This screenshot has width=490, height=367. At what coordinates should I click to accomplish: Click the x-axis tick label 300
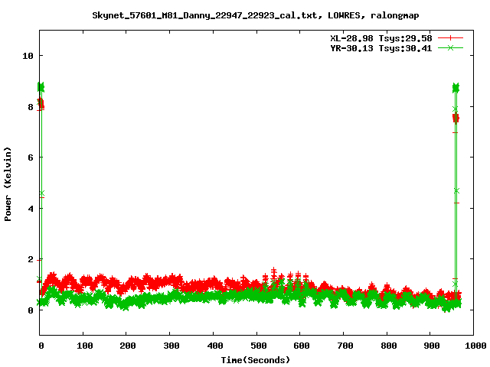coord(171,346)
